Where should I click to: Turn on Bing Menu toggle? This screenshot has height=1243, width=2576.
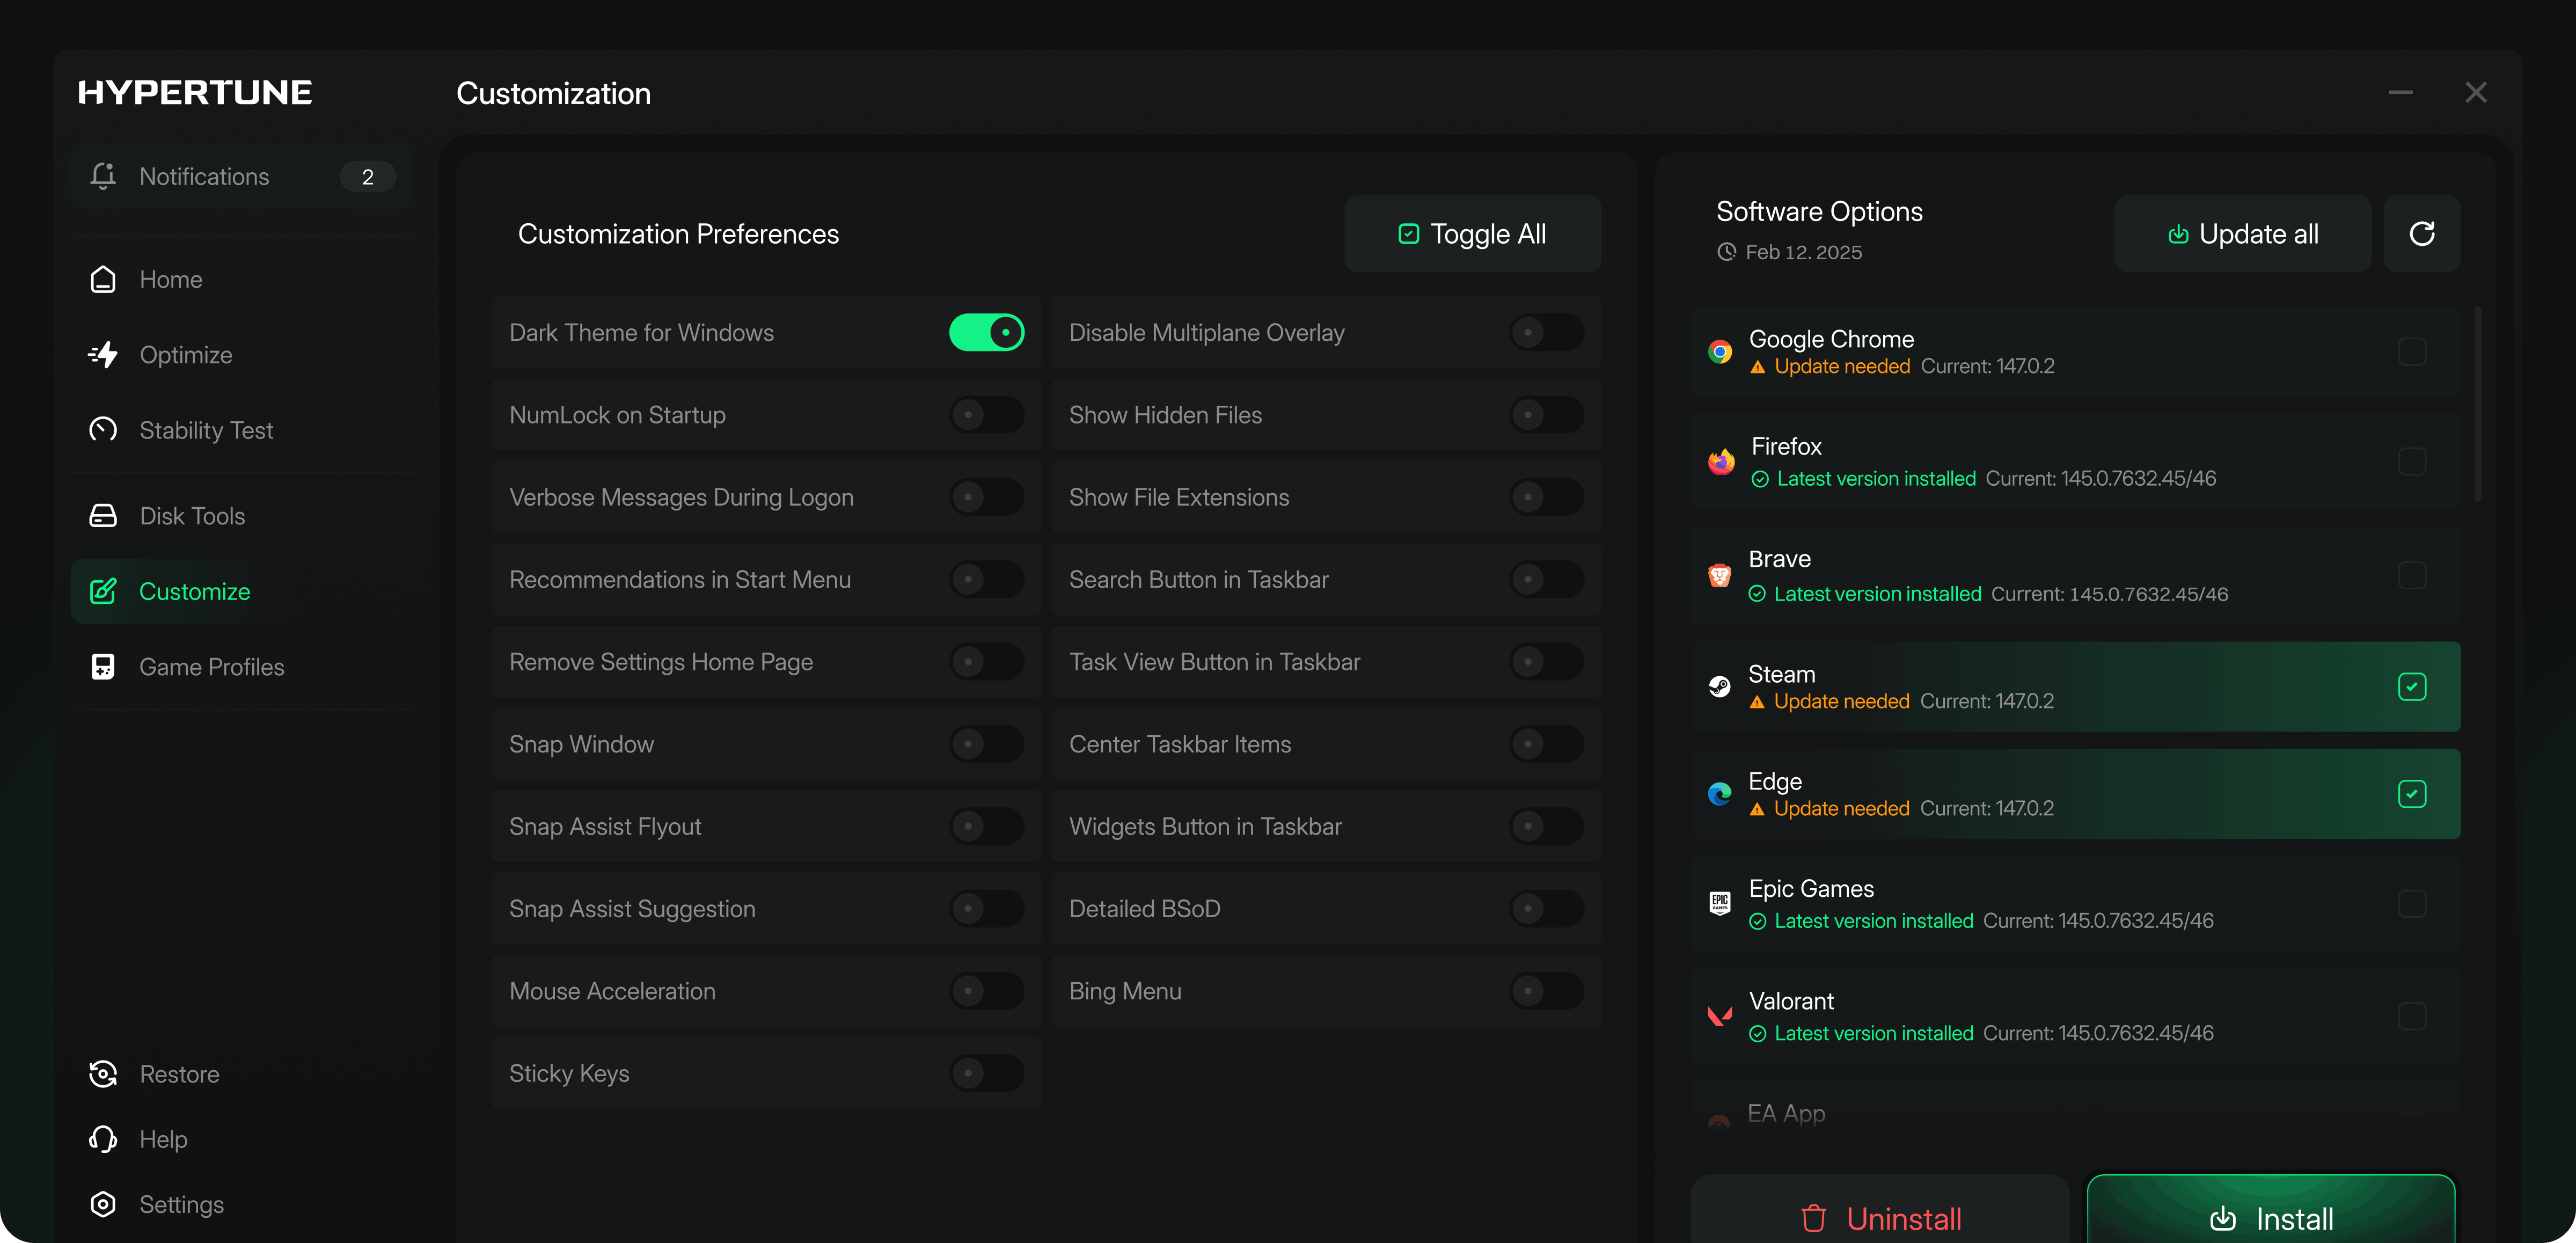coord(1546,991)
